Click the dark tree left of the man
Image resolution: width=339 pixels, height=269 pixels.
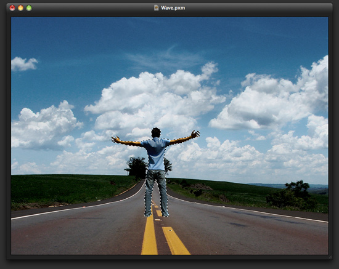tap(136, 167)
